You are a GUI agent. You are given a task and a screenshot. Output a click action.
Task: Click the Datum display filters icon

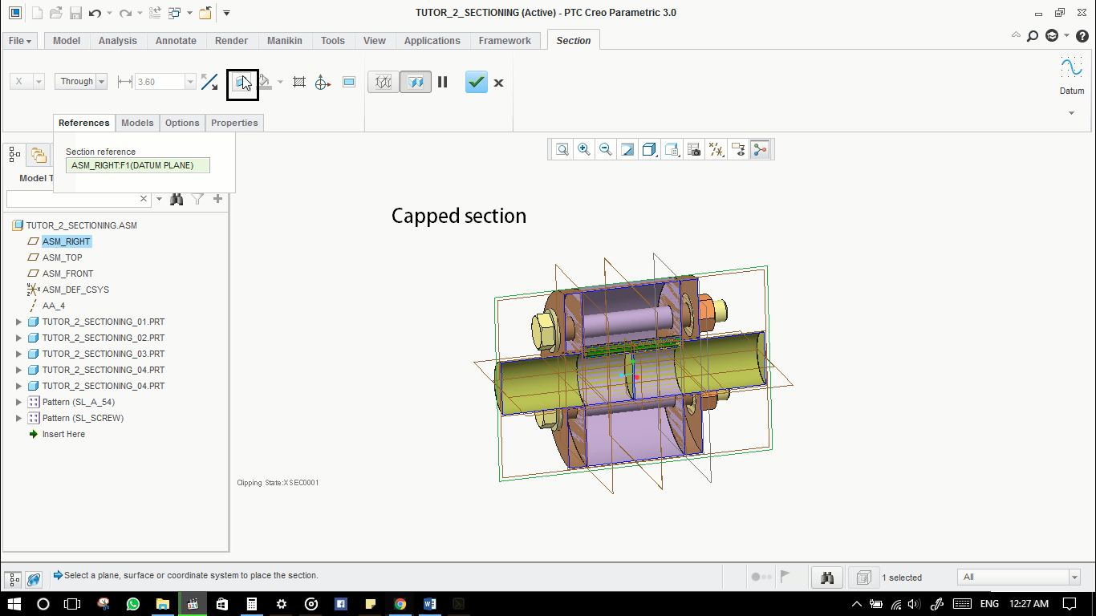tap(716, 149)
